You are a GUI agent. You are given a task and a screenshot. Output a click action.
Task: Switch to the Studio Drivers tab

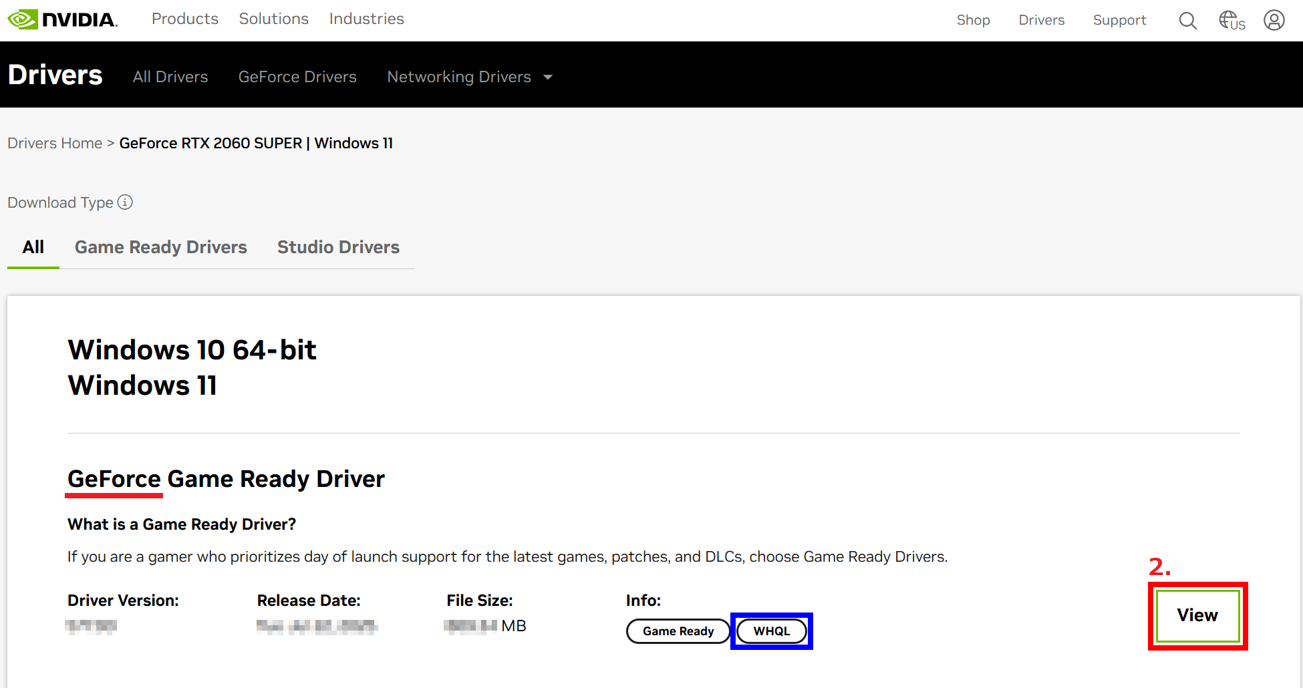338,247
